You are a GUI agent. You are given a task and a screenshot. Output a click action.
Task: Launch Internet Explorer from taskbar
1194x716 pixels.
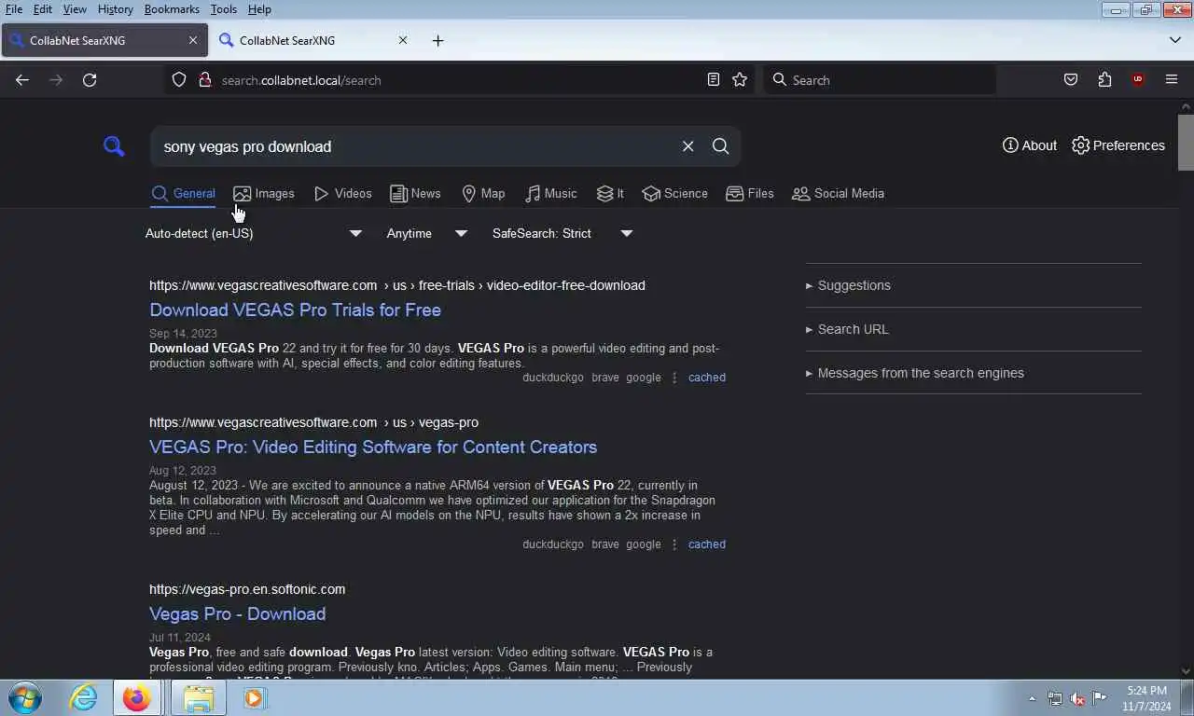(x=83, y=697)
